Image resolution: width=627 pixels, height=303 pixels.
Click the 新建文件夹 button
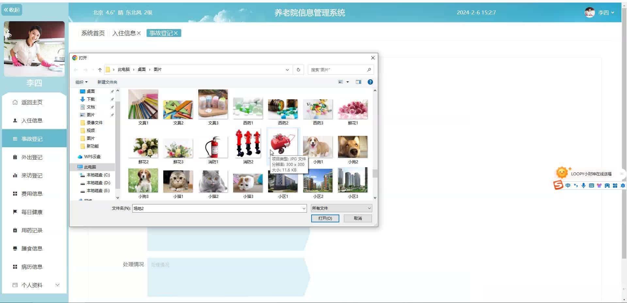[107, 82]
